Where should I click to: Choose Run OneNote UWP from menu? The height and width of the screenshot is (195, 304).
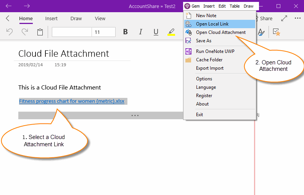214,51
